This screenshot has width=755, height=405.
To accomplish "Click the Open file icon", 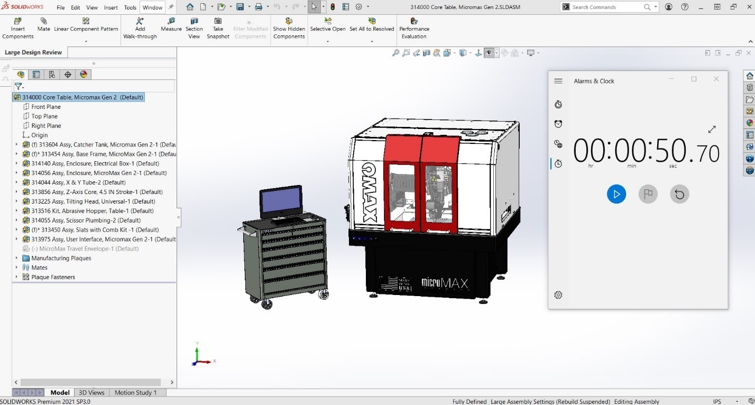I will (x=222, y=7).
